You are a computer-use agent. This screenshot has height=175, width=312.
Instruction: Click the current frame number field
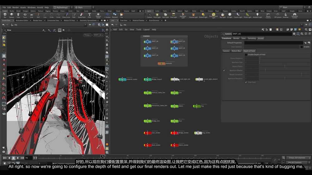tap(28, 158)
